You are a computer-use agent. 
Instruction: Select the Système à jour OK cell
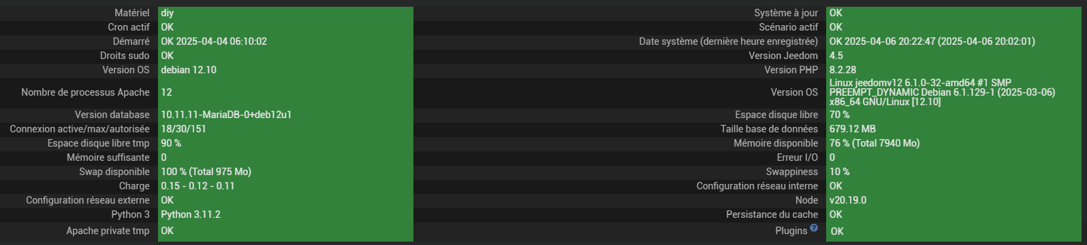coord(954,13)
